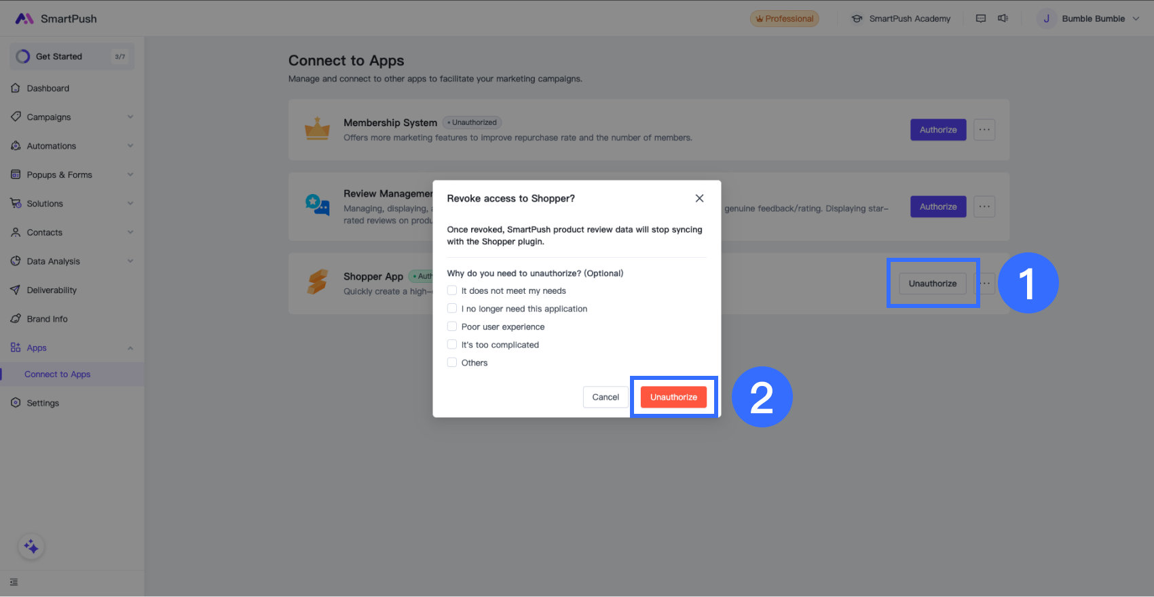Close the Revoke access dialog
The height and width of the screenshot is (597, 1154).
[699, 198]
